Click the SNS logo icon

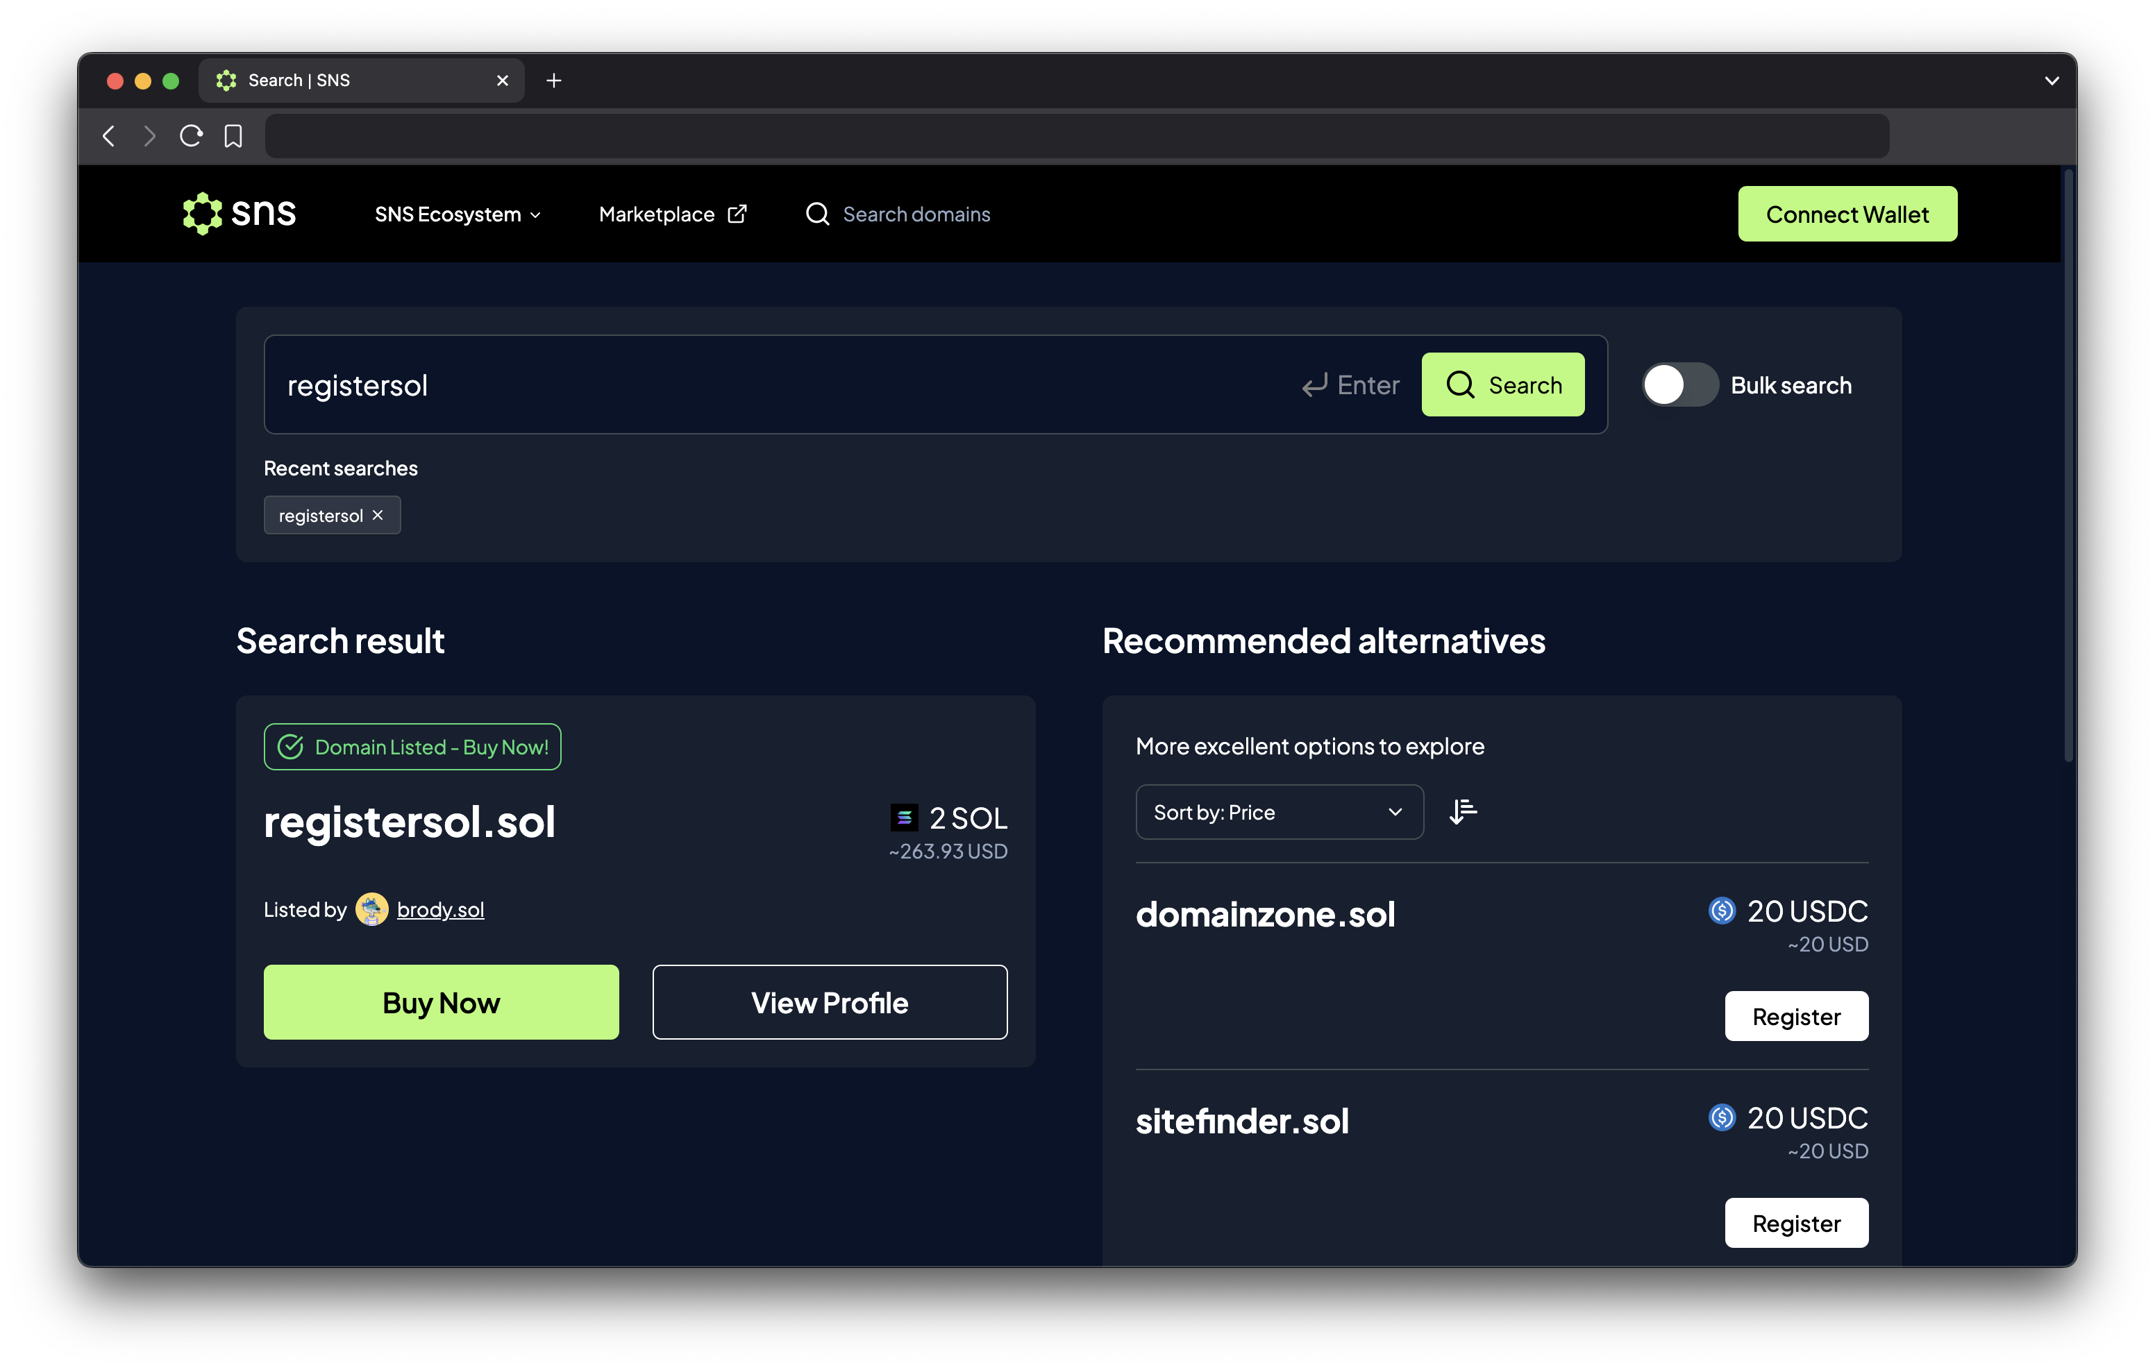(x=202, y=214)
